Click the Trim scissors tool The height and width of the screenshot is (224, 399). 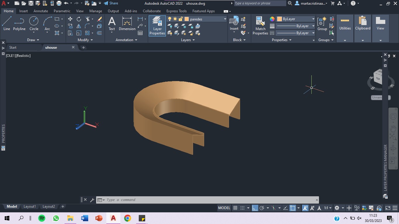coord(87,19)
